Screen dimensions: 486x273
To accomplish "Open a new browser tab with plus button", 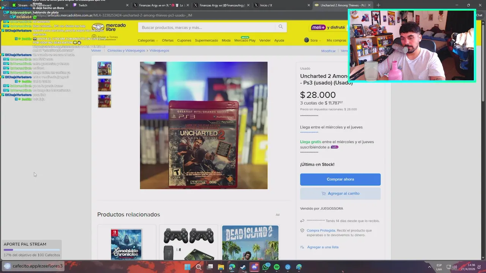I will click(378, 5).
